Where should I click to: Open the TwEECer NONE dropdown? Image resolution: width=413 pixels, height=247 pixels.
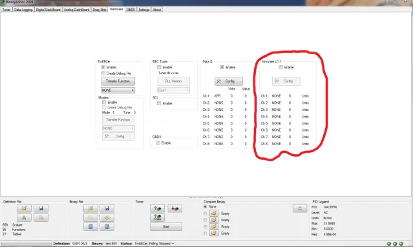[x=118, y=90]
